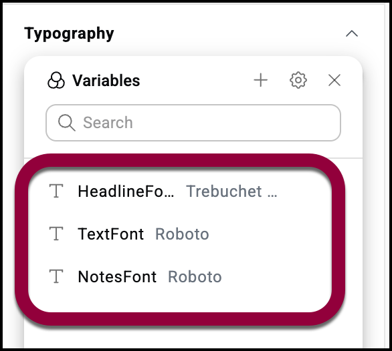
Task: Click the overlapping circles Variables icon
Action: tap(56, 81)
